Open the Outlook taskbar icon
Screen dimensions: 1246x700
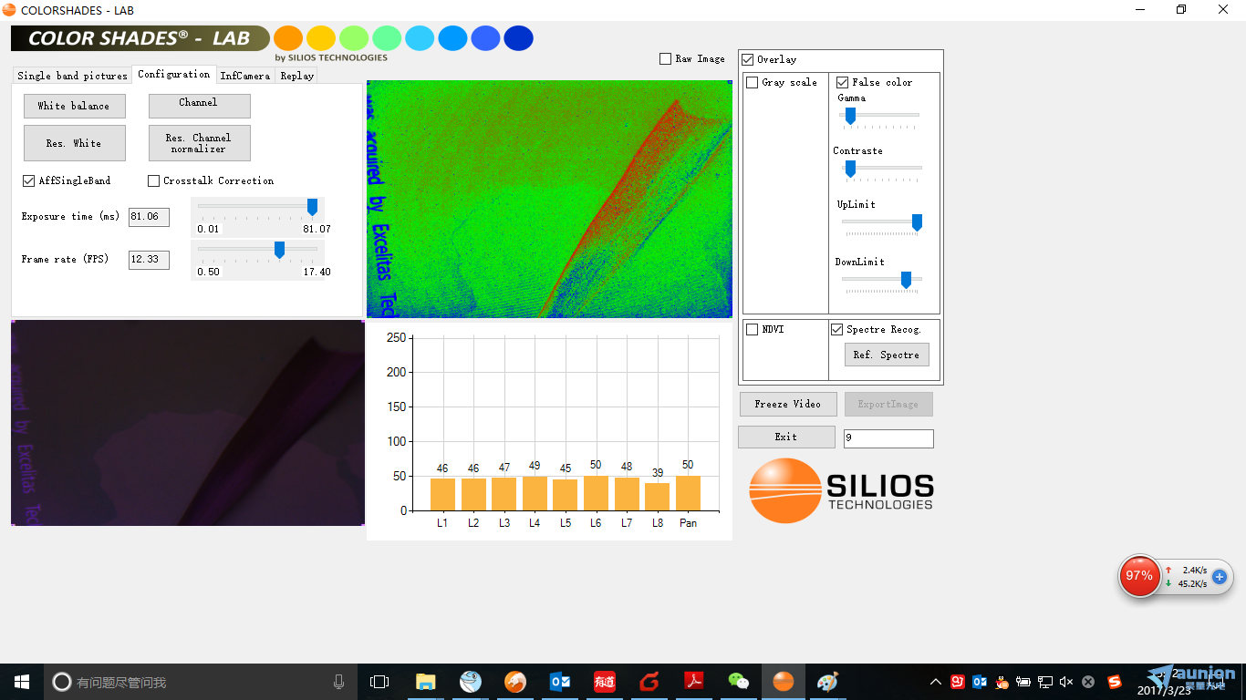[x=560, y=682]
